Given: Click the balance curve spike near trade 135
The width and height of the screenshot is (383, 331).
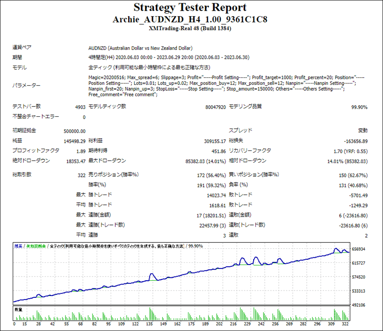Looking at the screenshot, I should pos(151,274).
